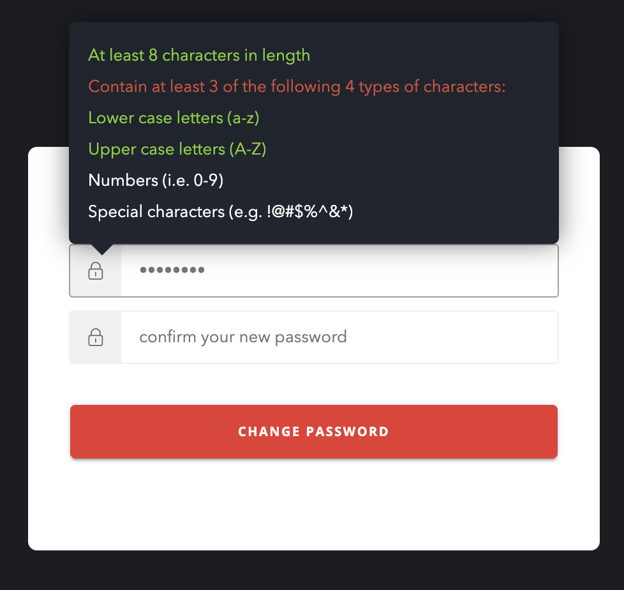
Task: Select the "Upper case letters (A-Z)" rule text
Action: point(177,149)
